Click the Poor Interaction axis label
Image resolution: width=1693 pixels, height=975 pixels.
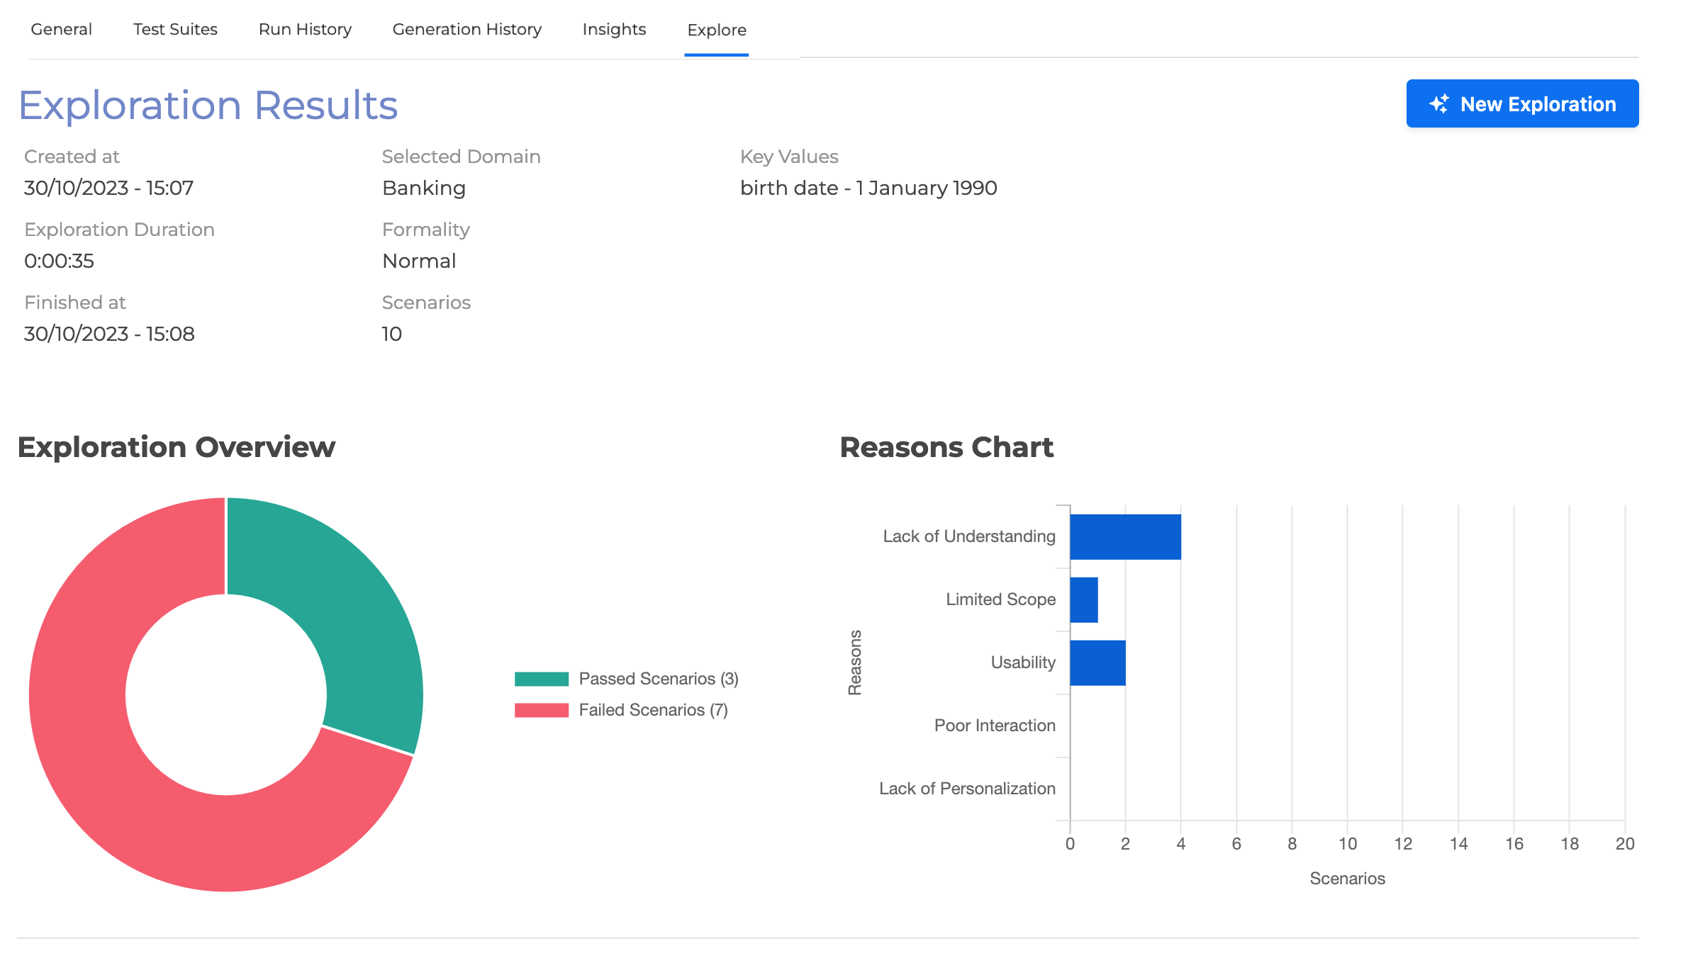(x=994, y=726)
